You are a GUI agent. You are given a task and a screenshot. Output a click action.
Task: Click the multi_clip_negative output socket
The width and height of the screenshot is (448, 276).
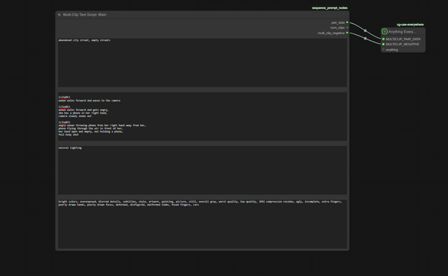pyautogui.click(x=347, y=33)
